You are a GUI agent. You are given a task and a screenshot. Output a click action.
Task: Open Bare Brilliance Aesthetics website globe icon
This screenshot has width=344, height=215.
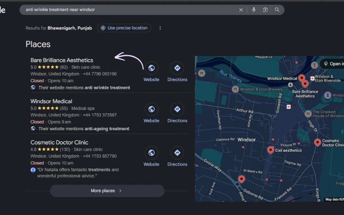tap(151, 68)
